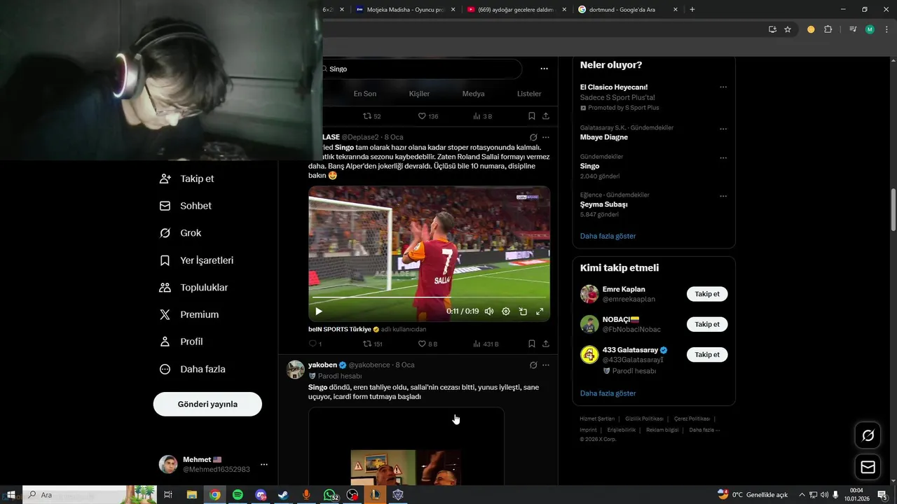Open search options three-dot menu beside search box

click(x=544, y=69)
